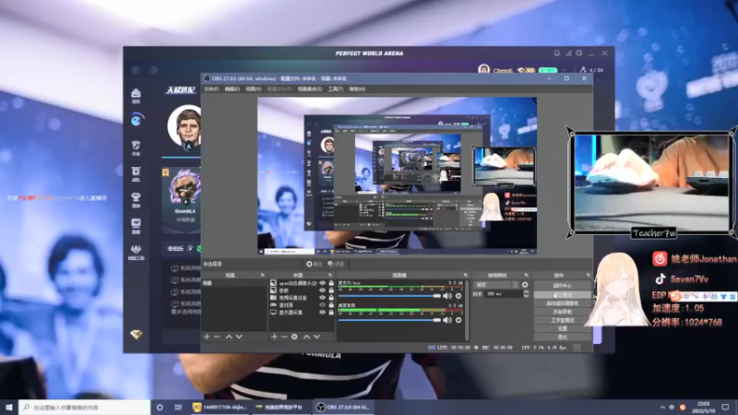Click the 开始推流 start streaming button
Viewport: 738px width, 415px height.
pos(562,294)
